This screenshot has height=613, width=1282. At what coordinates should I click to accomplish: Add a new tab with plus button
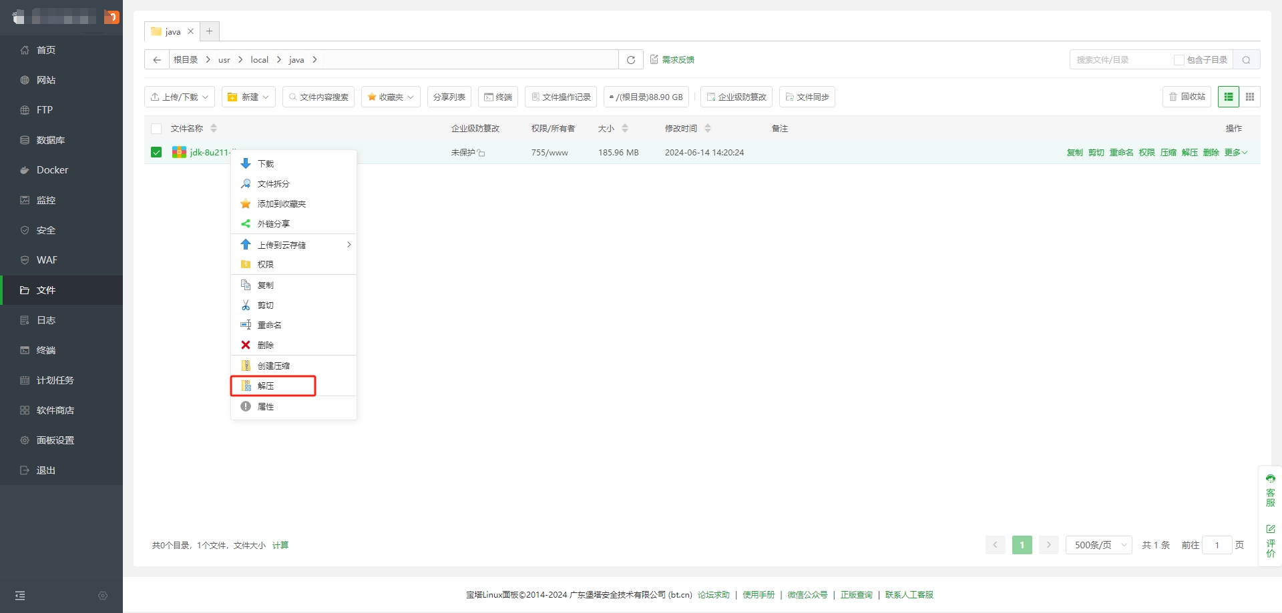(210, 31)
